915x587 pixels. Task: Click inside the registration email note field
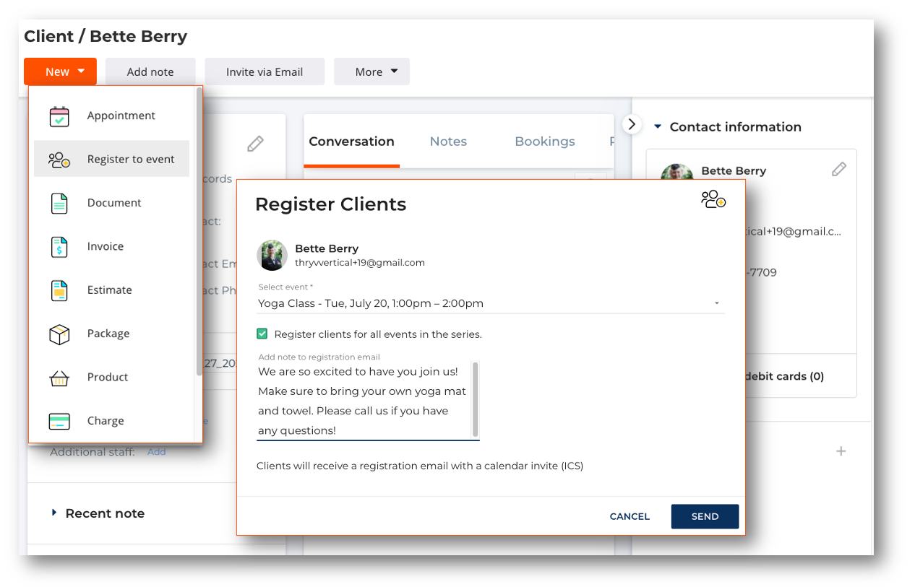pos(364,401)
